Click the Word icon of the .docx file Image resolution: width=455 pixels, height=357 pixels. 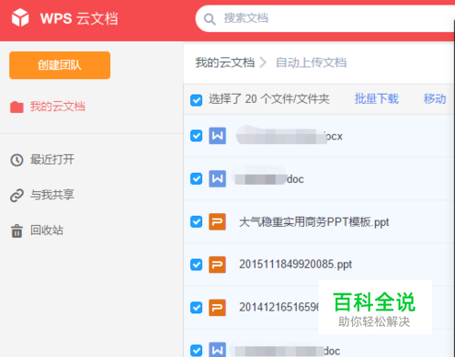click(x=217, y=136)
